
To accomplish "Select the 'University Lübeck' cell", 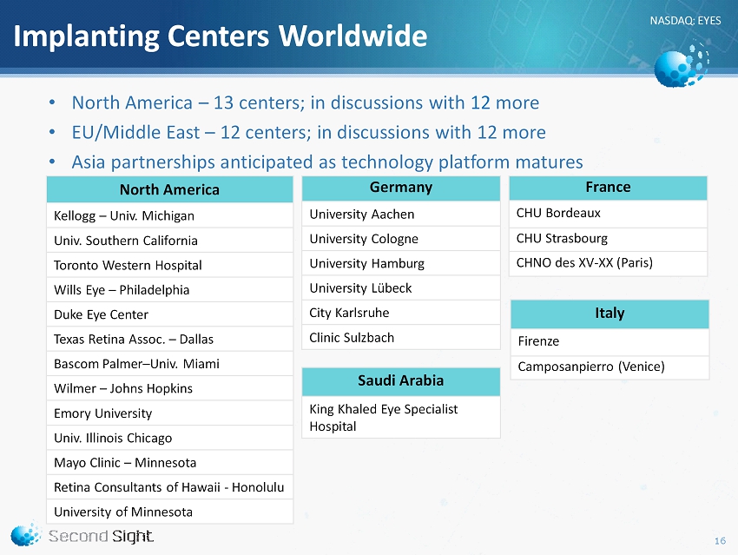I will 401,288.
